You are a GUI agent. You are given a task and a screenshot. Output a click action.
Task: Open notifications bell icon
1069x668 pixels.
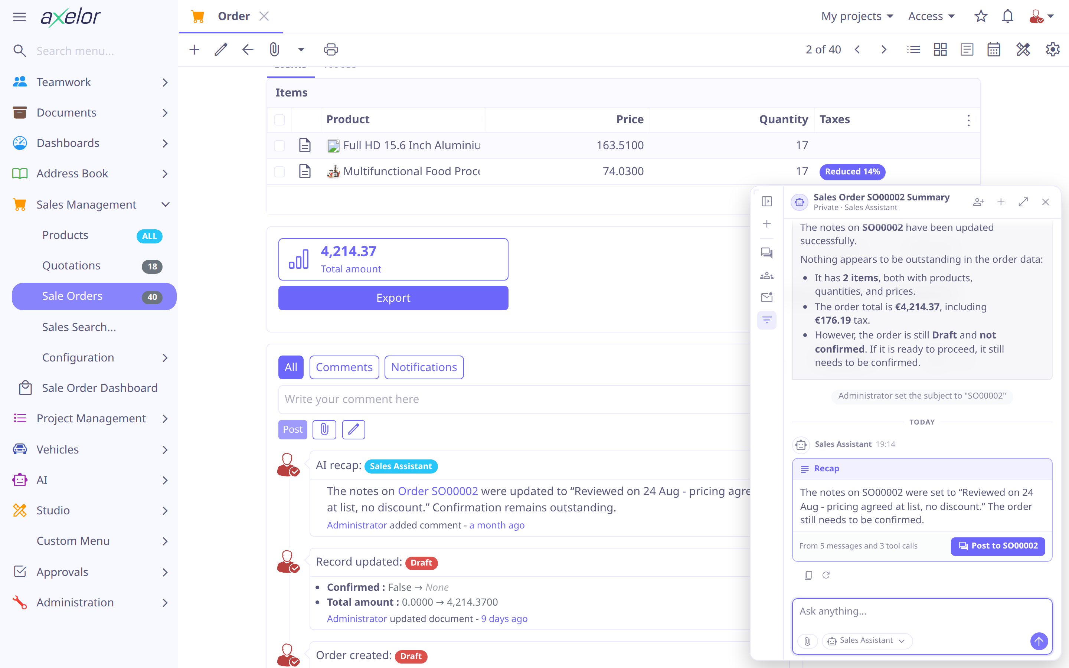1008,16
